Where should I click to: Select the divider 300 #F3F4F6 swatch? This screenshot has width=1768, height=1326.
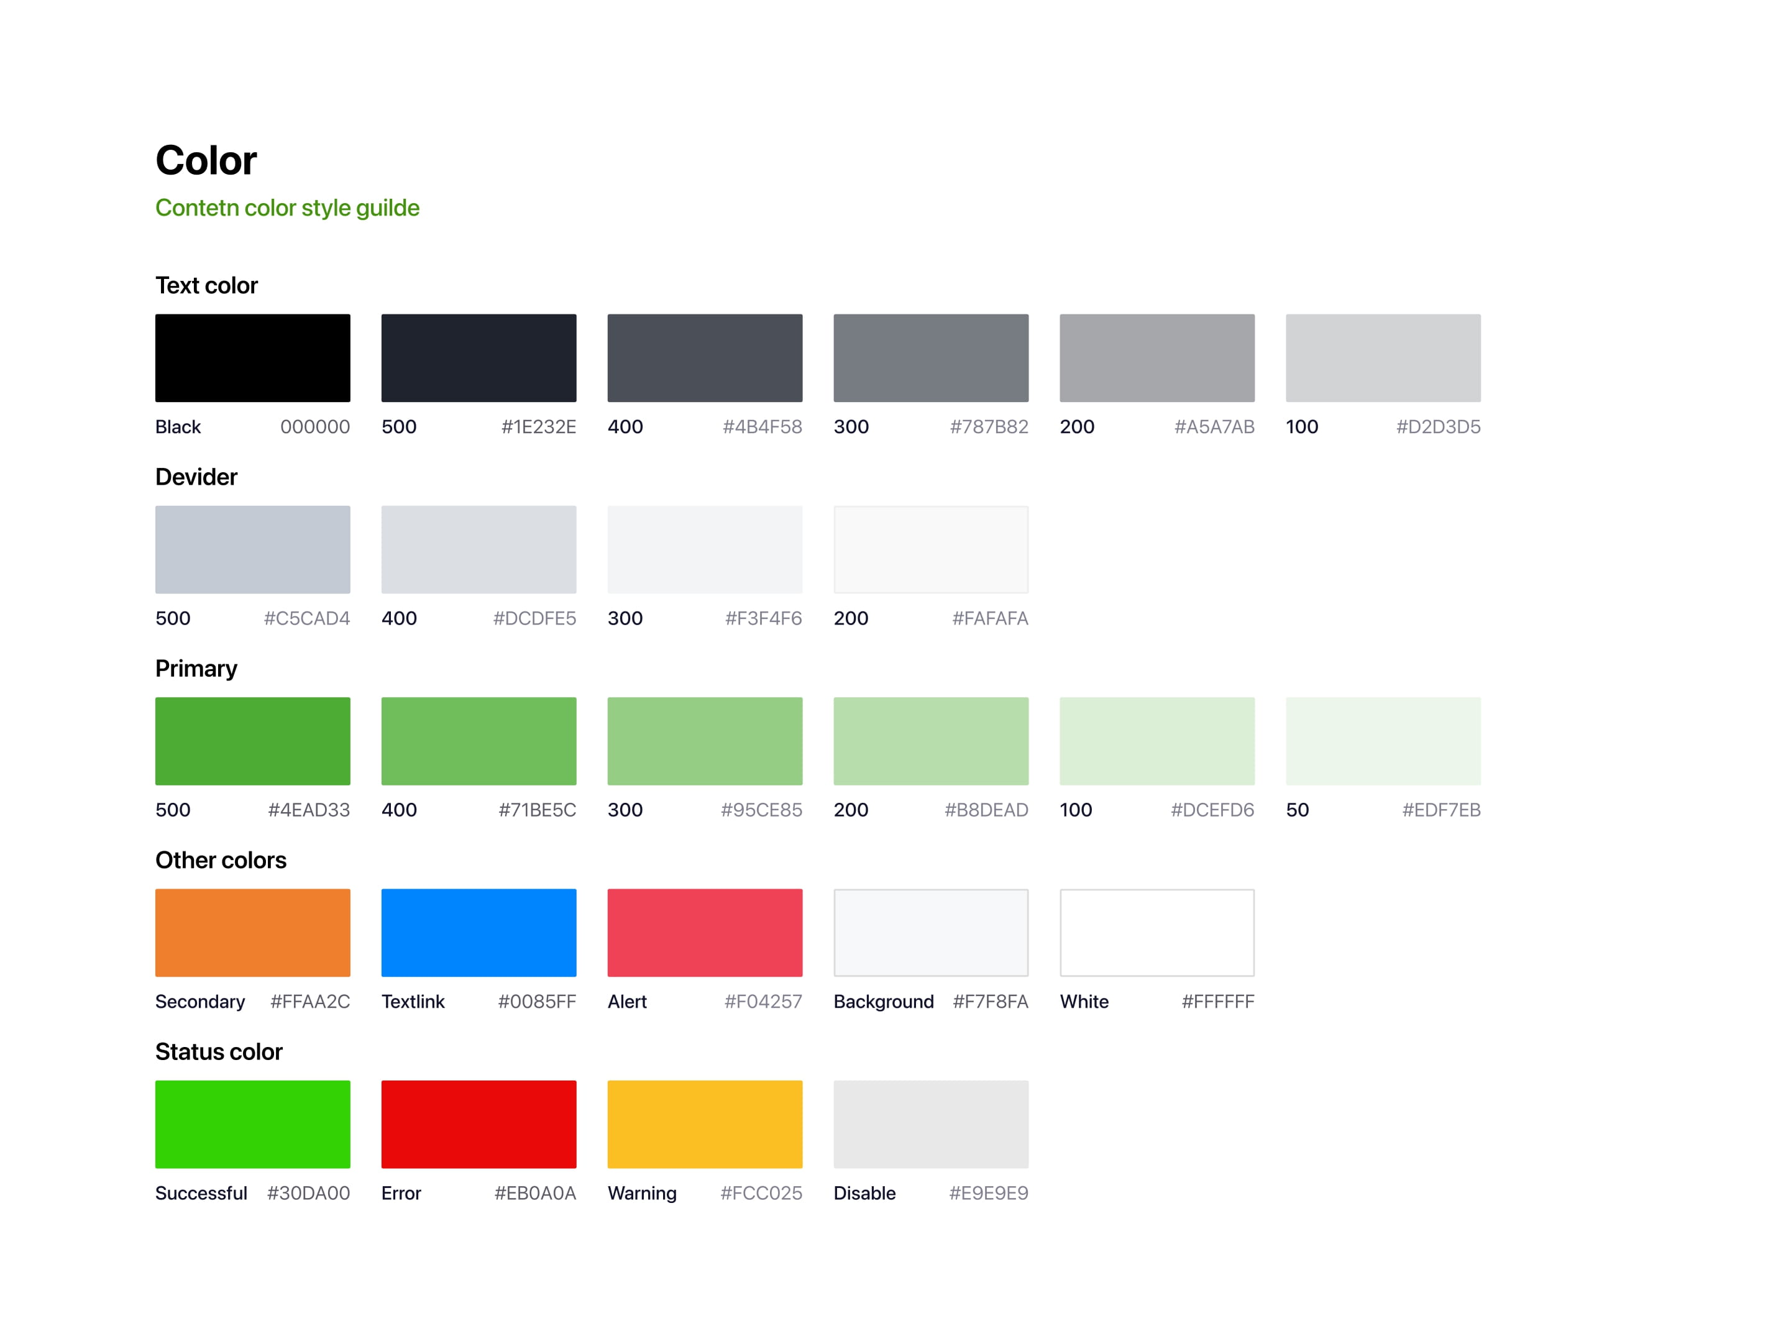point(705,550)
